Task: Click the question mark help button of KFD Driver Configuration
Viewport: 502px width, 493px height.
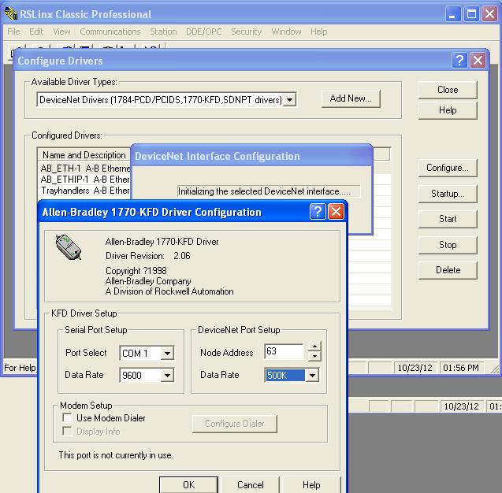Action: pyautogui.click(x=318, y=212)
